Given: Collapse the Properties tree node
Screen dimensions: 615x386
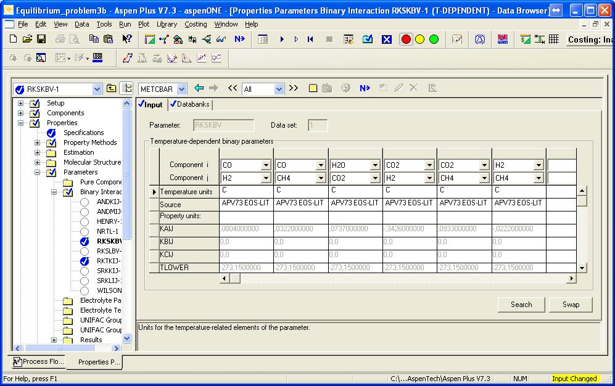Looking at the screenshot, I should coord(21,123).
